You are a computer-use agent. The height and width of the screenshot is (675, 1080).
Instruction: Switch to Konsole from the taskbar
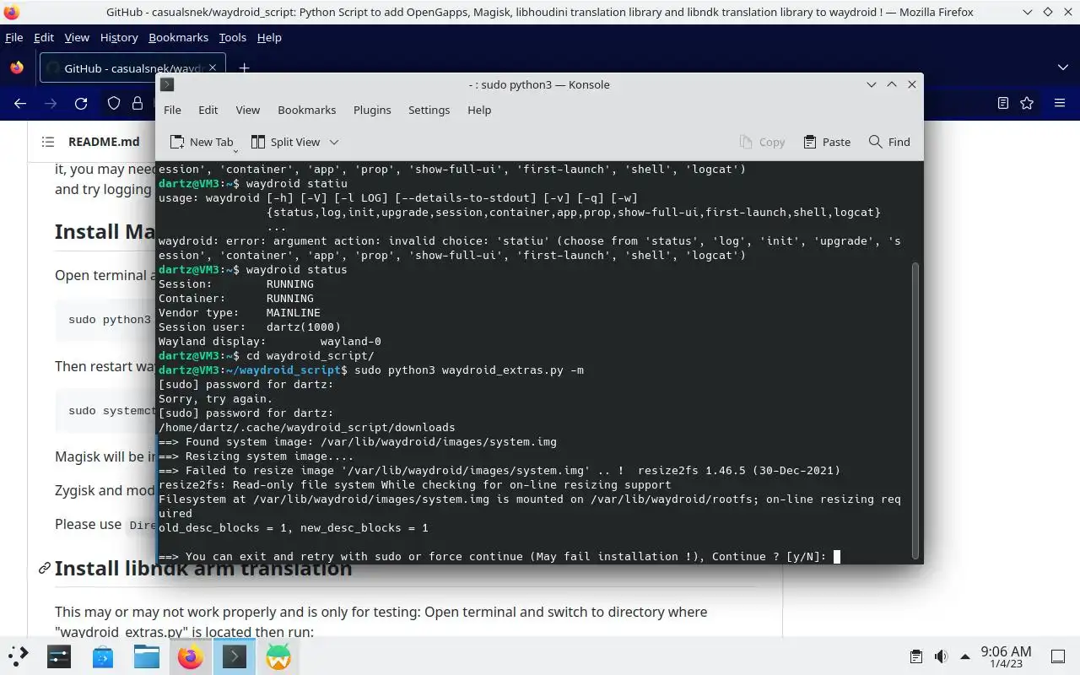click(x=235, y=656)
